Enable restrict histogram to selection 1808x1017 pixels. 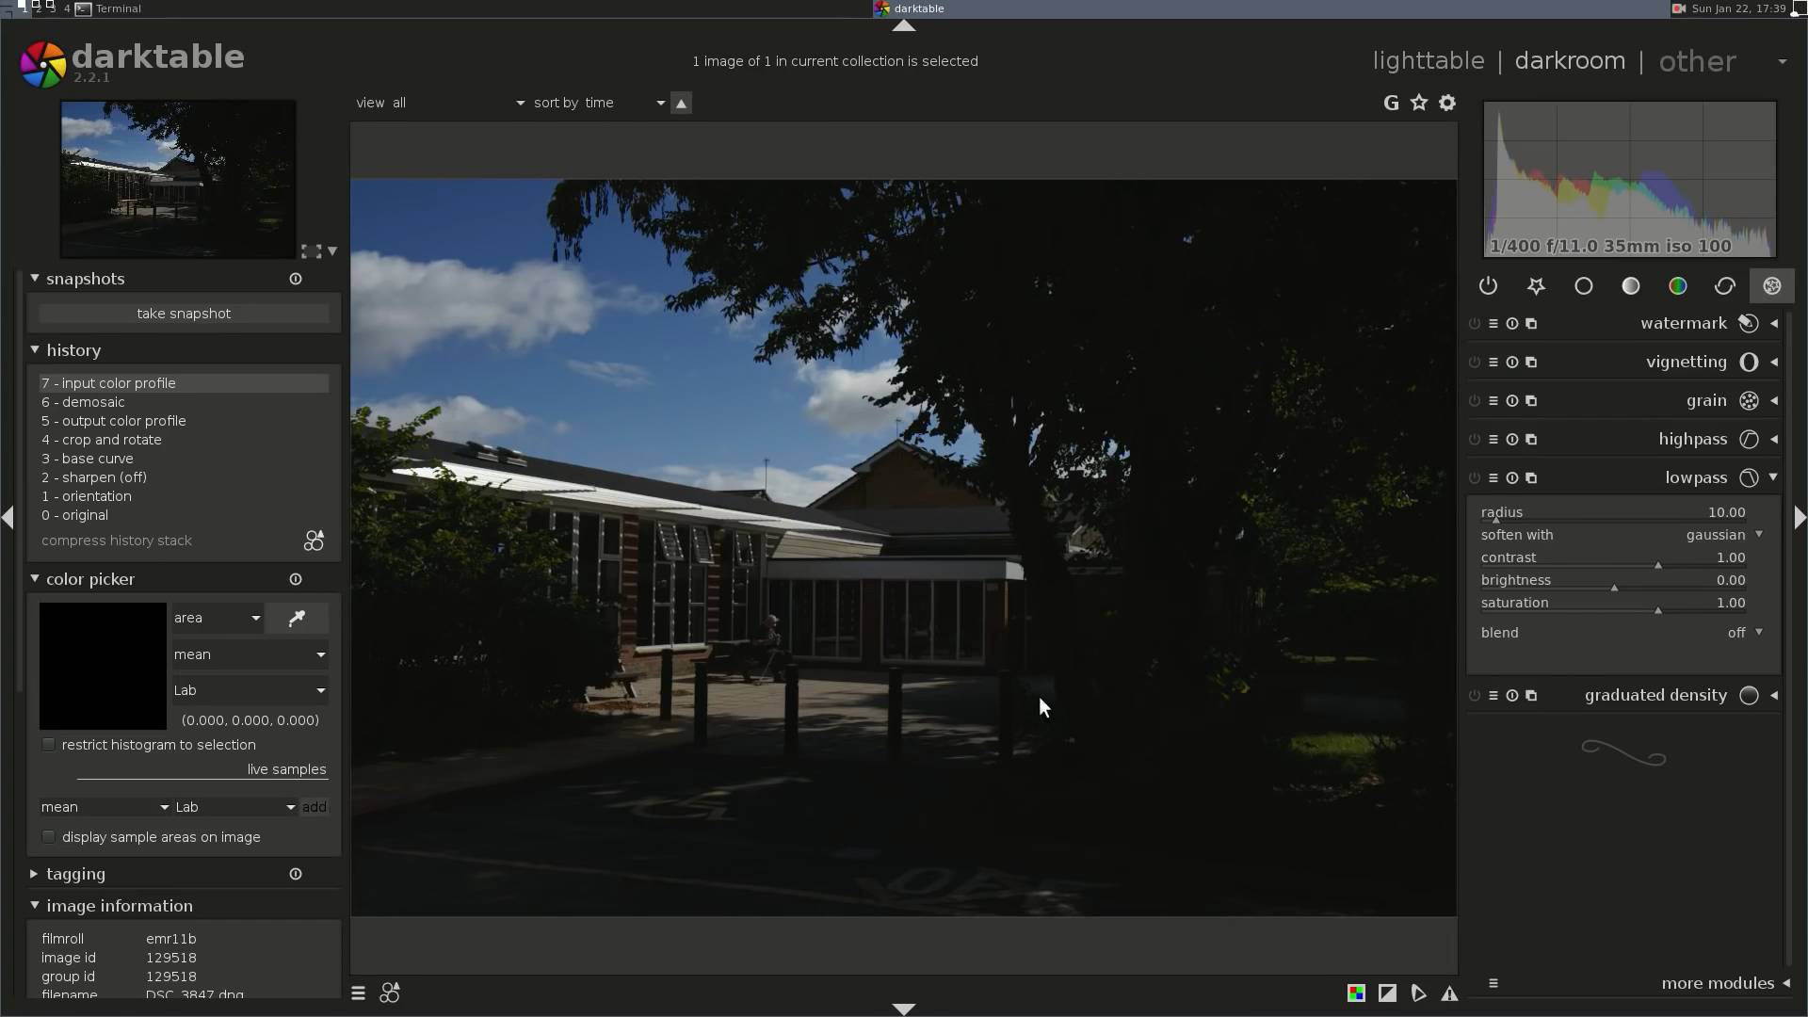pyautogui.click(x=49, y=745)
